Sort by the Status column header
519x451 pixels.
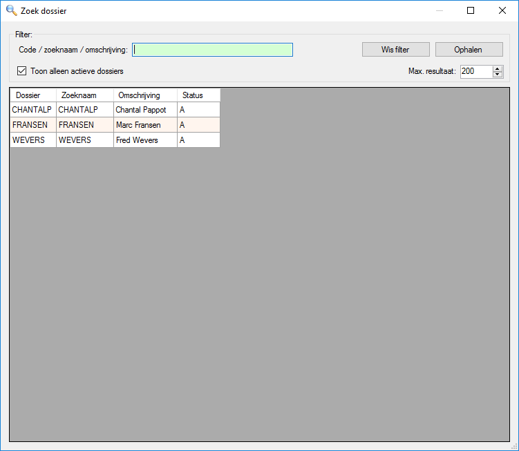coord(198,95)
